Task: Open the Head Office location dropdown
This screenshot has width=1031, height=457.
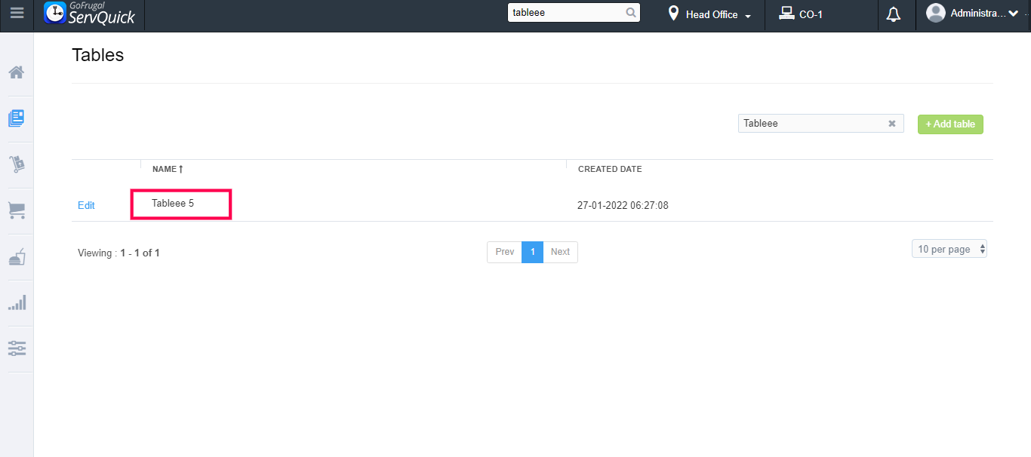Action: point(718,14)
